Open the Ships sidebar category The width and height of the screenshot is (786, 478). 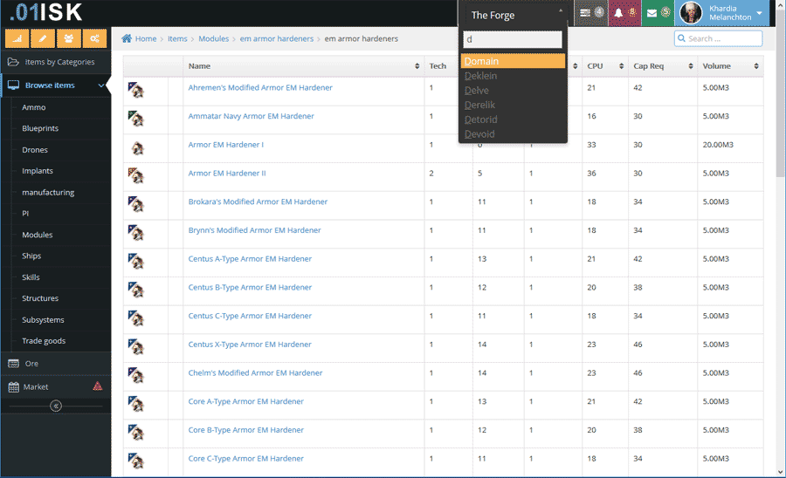tap(31, 256)
